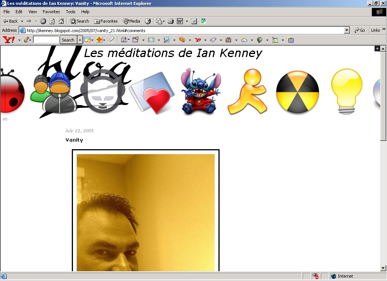Click the Yahoo toolbar pop-up blocker icon
The image size is (387, 281).
88,40
